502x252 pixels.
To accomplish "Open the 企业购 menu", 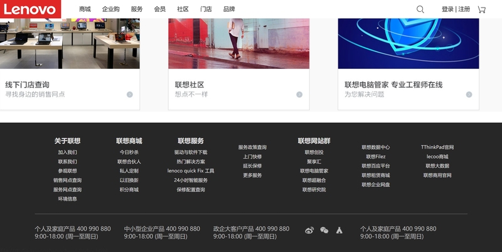I will [x=111, y=9].
